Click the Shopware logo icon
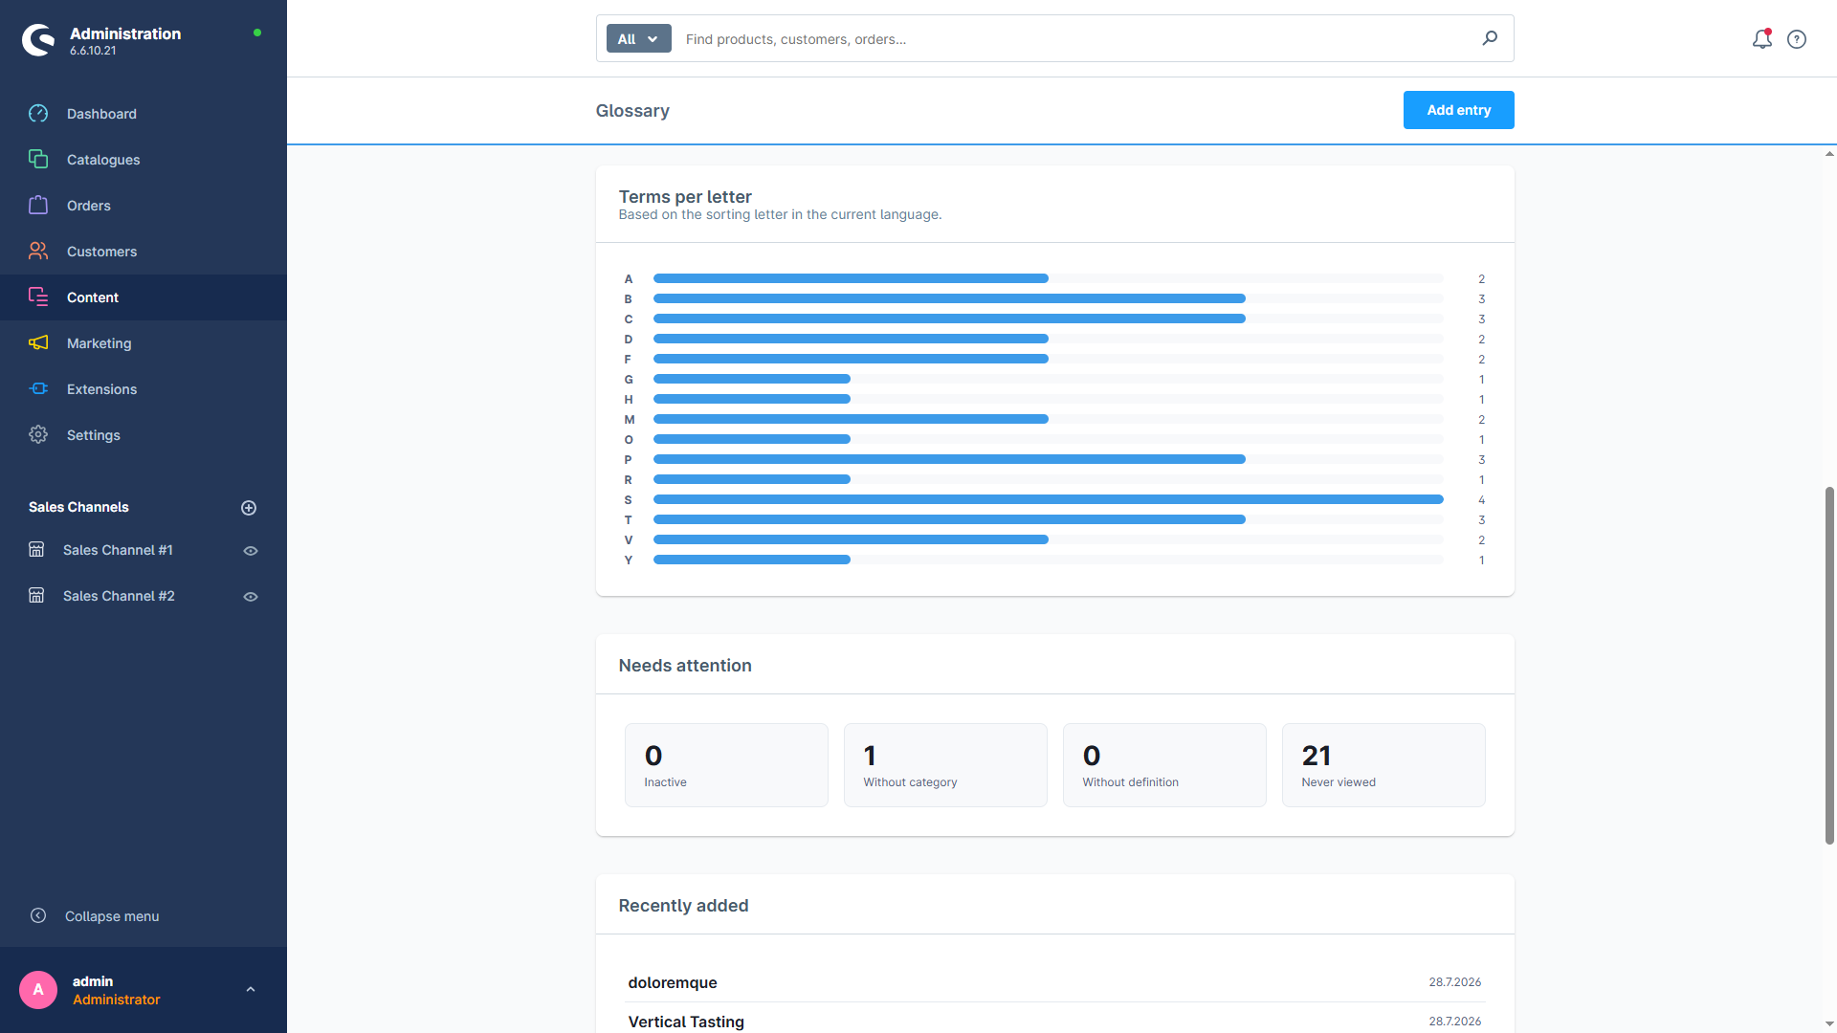Screen dimensions: 1837x1033 [x=38, y=40]
